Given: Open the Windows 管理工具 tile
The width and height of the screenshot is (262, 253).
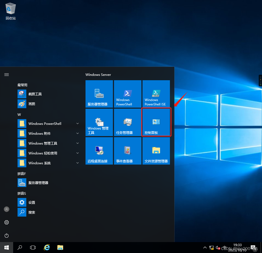Looking at the screenshot, I should (x=99, y=122).
